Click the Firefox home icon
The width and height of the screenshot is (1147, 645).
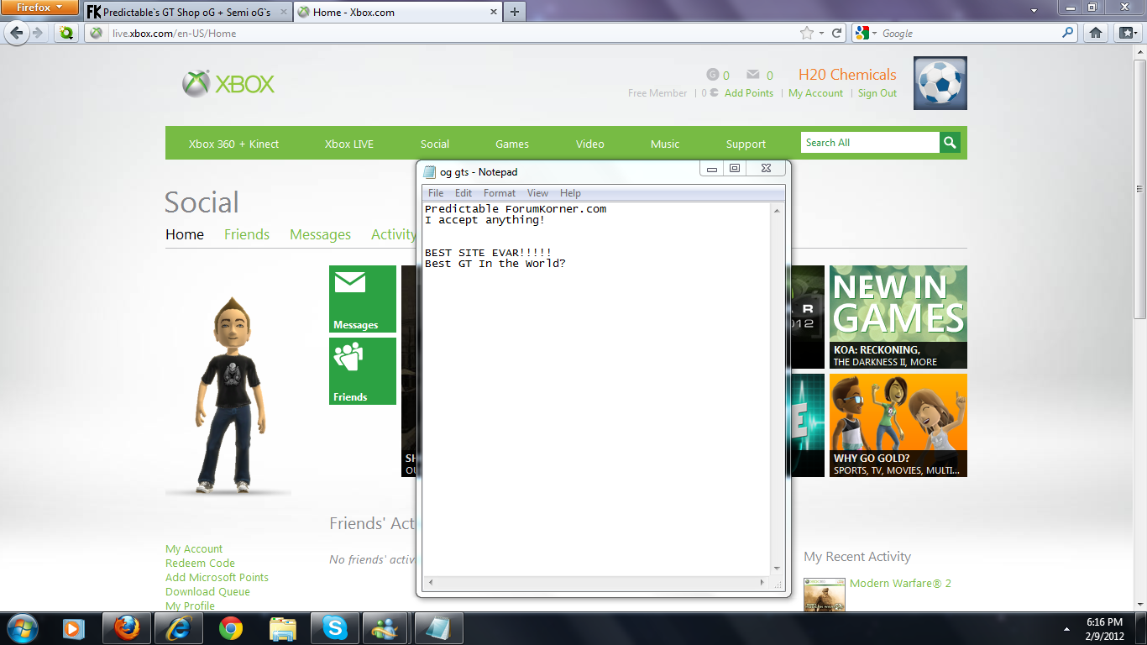tap(1096, 34)
